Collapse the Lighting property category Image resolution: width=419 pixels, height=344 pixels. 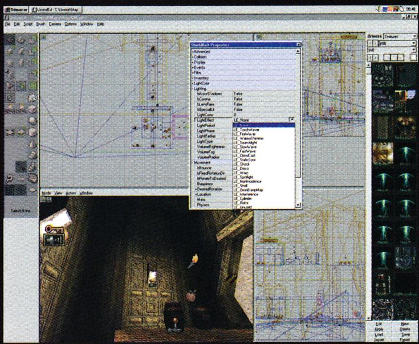[x=199, y=89]
